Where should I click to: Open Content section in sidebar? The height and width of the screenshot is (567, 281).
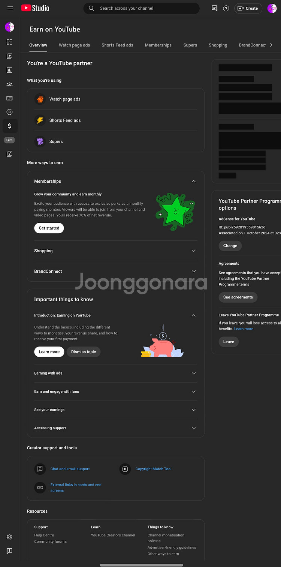click(x=9, y=56)
